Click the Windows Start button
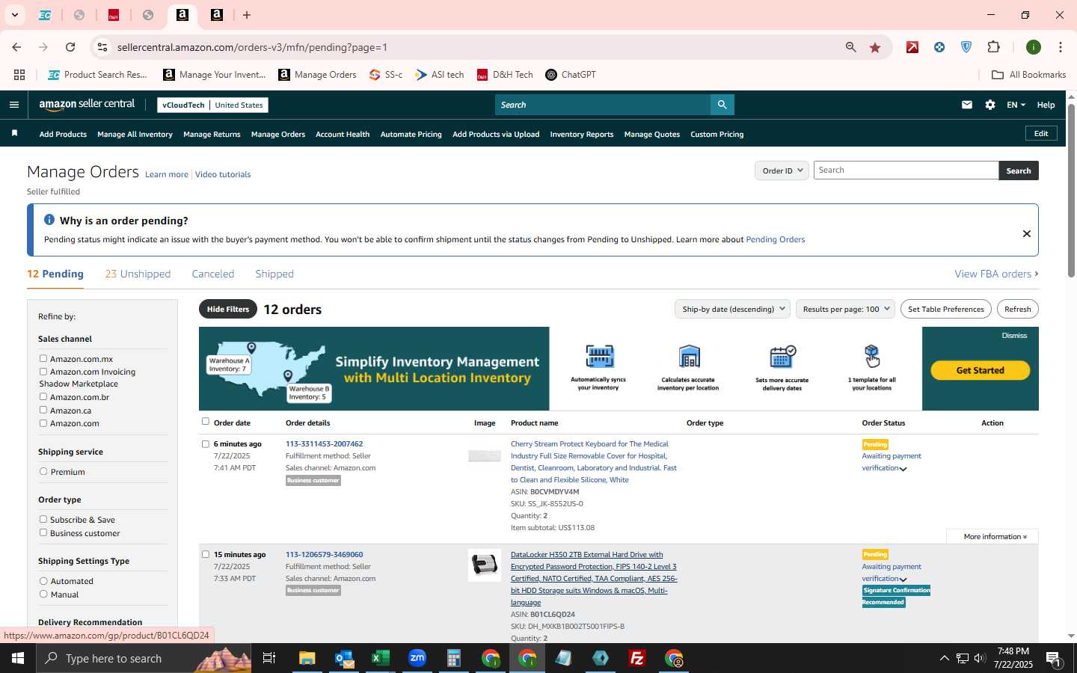1077x673 pixels. tap(18, 658)
